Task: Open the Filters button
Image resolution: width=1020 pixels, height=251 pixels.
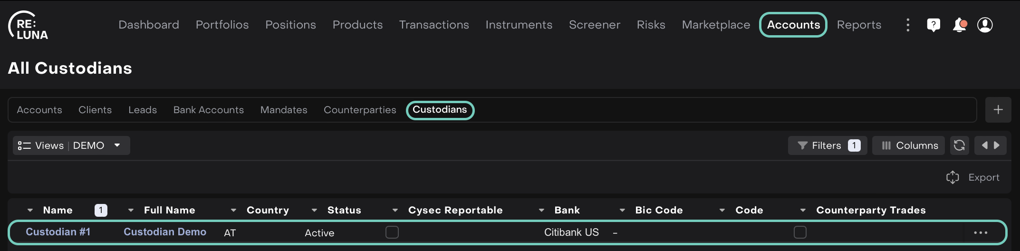Action: click(x=828, y=145)
